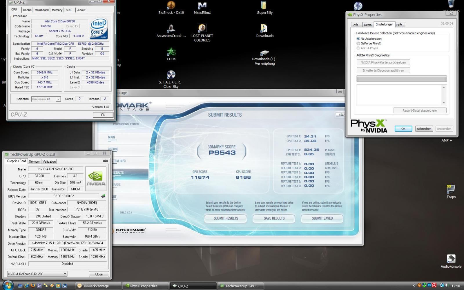Open the AssassinsCreed desktop shortcut
The image size is (464, 290).
click(171, 31)
